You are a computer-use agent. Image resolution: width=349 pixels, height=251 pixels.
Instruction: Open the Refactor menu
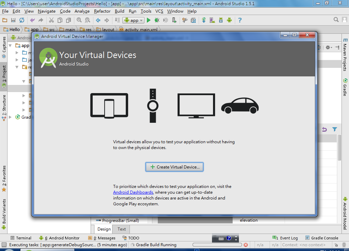[102, 11]
